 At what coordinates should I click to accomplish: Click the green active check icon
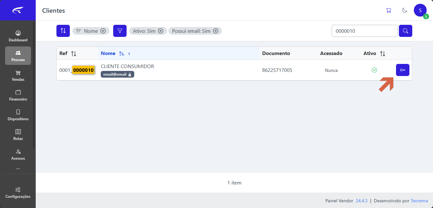(x=374, y=70)
